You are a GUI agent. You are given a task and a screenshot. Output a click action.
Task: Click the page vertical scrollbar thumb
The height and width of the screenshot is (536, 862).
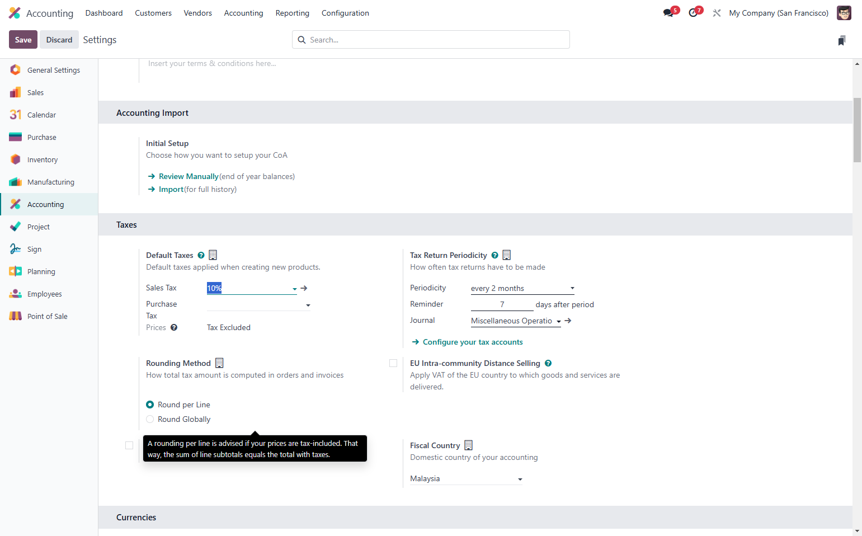click(x=857, y=130)
